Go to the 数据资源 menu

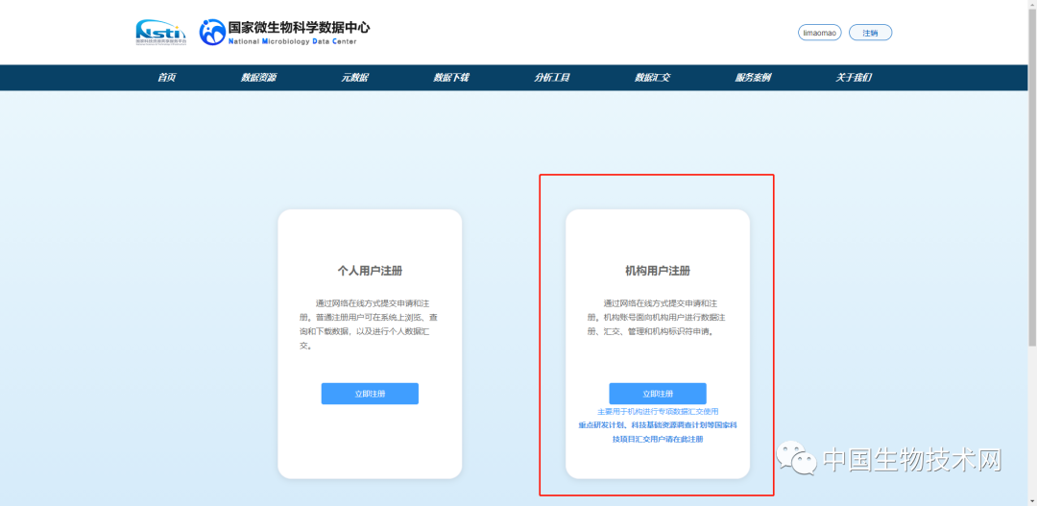[258, 78]
